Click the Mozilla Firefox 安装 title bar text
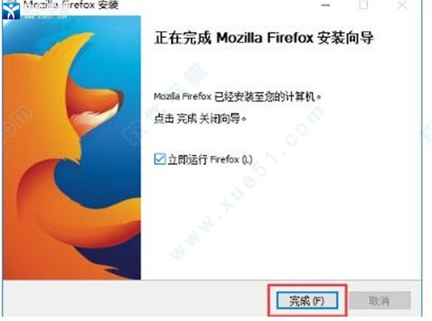432x321 pixels. 71,5
